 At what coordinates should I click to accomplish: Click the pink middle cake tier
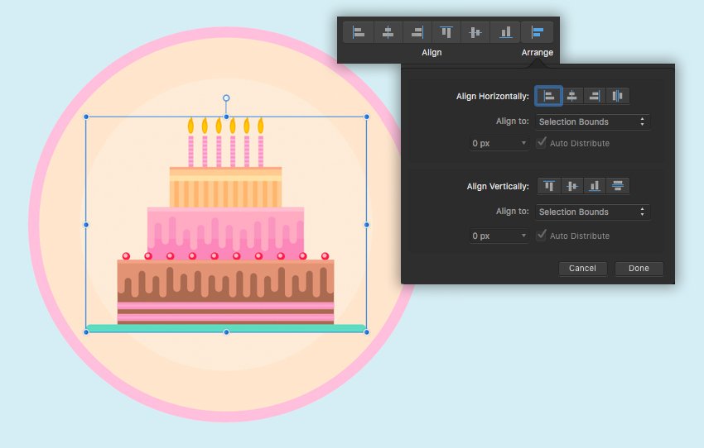click(226, 233)
